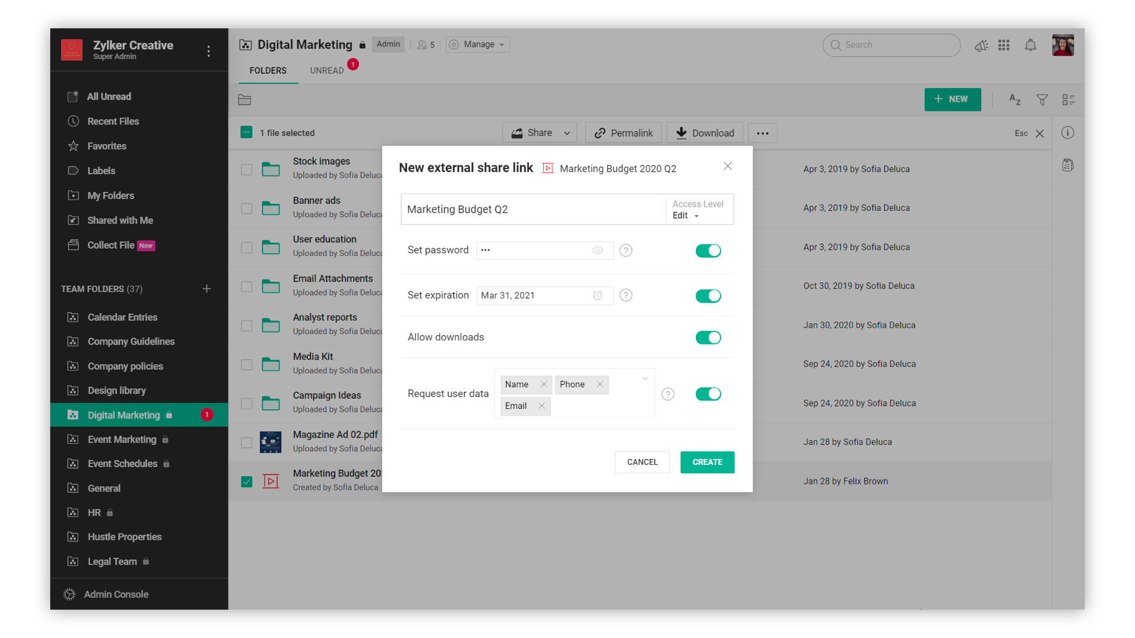This screenshot has height=638, width=1135.
Task: Open the apps grid icon
Action: (x=1004, y=45)
